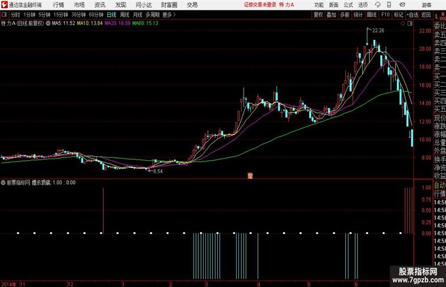446x287 pixels.
Task: Click the 自动 label in side panel
Action: [440, 186]
